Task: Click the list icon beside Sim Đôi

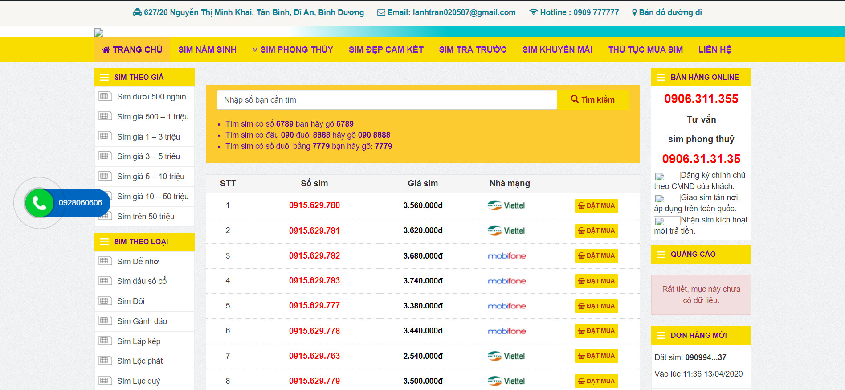Action: pos(105,301)
